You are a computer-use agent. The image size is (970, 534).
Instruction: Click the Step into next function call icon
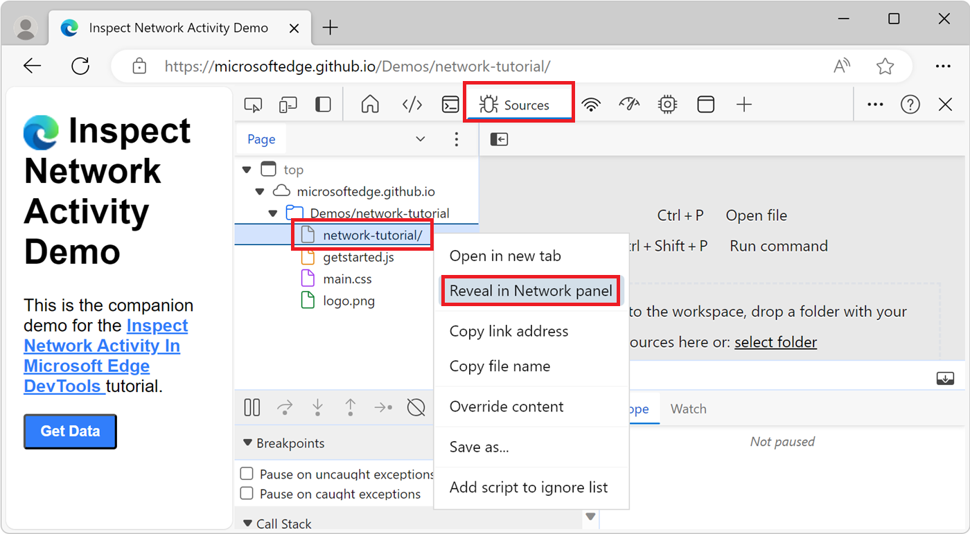[317, 407]
